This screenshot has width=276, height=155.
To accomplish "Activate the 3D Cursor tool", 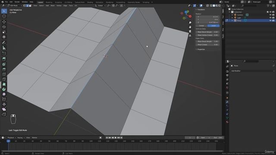I will click(4, 16).
